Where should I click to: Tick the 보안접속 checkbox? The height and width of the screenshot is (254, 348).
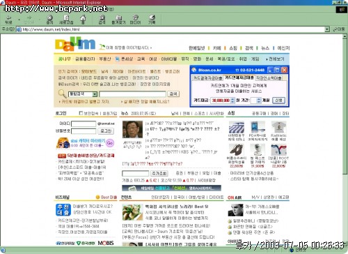pos(81,113)
